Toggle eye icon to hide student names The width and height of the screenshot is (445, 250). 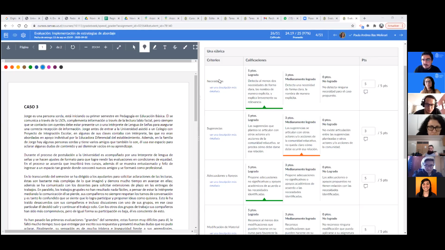[x=15, y=35]
